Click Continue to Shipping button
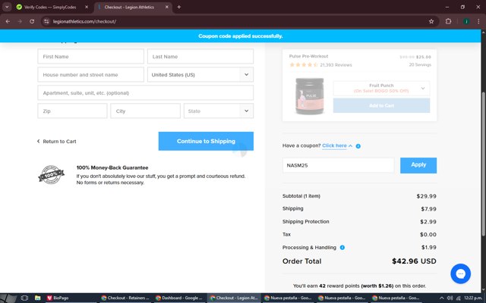Viewport: 486px width, 303px height. [206, 141]
